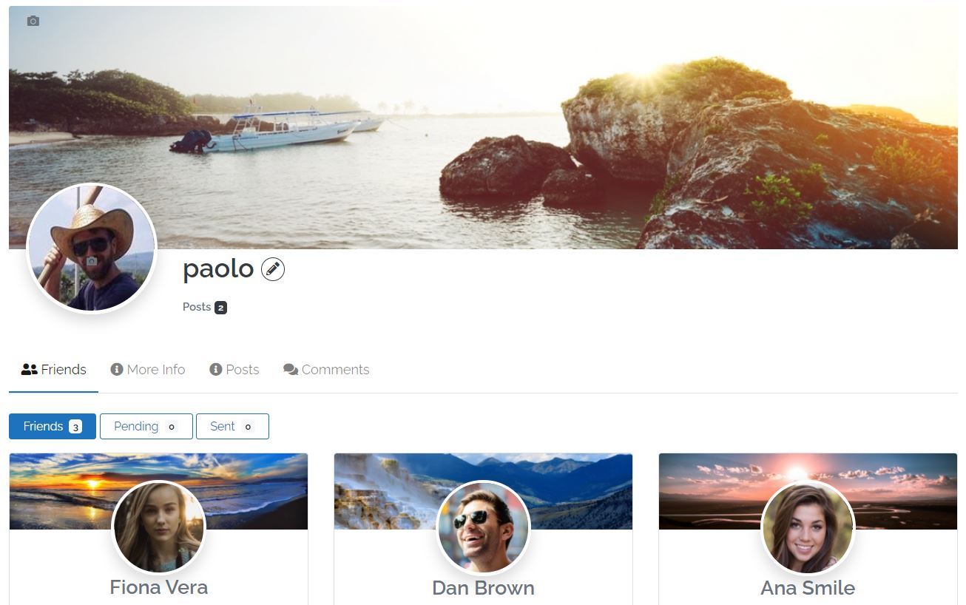This screenshot has height=605, width=966.
Task: Click the people icon in Friends tab
Action: point(30,369)
